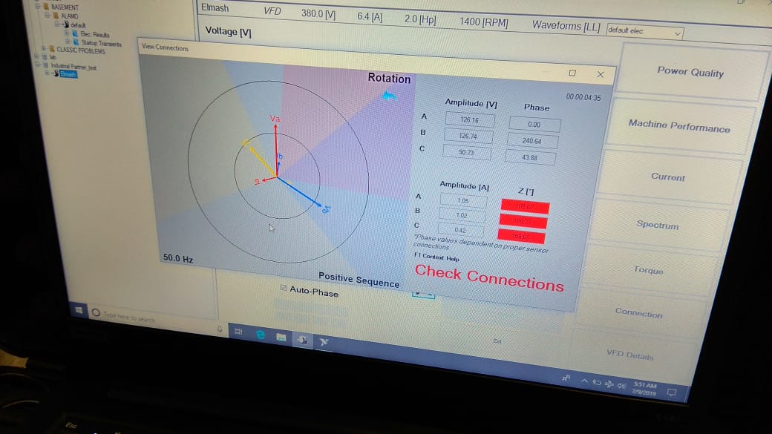Open the 'default elec' waveform dropdown

click(x=644, y=32)
